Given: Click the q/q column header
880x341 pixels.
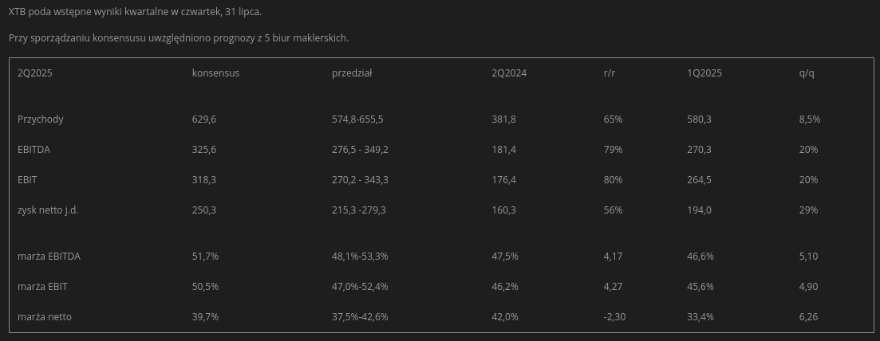Looking at the screenshot, I should pos(807,73).
